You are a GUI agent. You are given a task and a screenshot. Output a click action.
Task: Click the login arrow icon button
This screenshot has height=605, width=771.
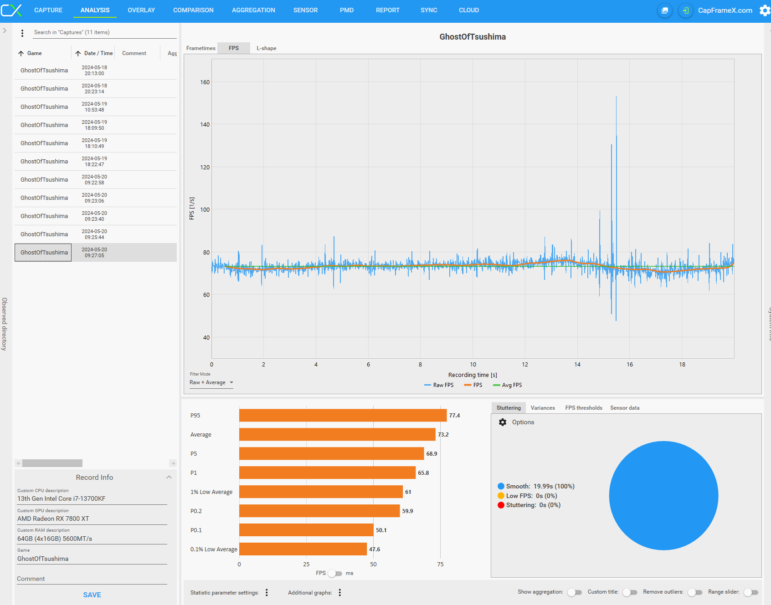pyautogui.click(x=686, y=10)
